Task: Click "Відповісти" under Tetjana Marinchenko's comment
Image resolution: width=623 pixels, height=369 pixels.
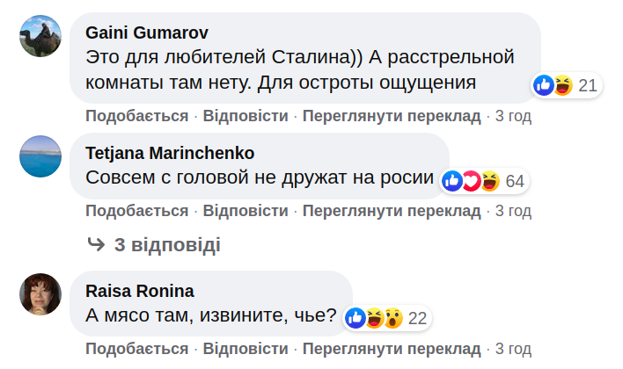Action: [x=246, y=211]
